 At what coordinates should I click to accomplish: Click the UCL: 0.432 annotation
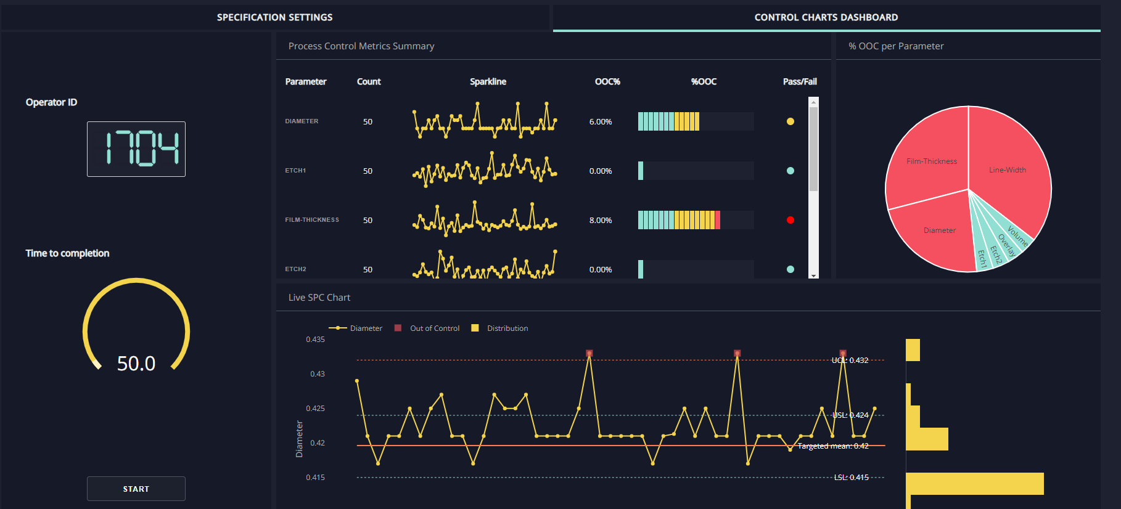[850, 360]
